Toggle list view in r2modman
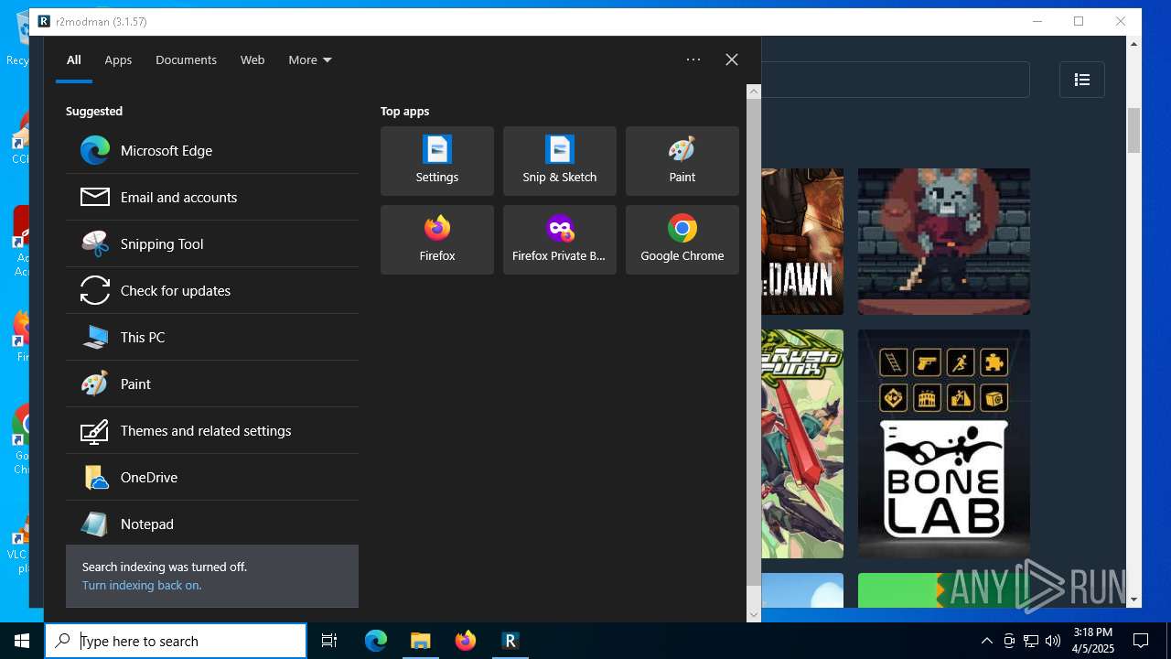The width and height of the screenshot is (1171, 659). pos(1082,80)
